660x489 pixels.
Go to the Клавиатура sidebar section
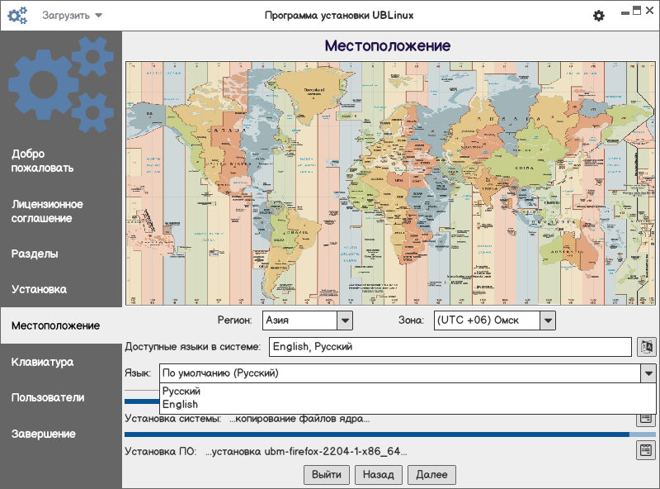click(42, 362)
